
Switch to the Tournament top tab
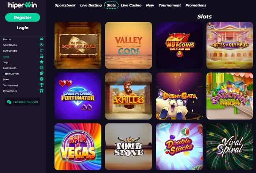click(170, 5)
